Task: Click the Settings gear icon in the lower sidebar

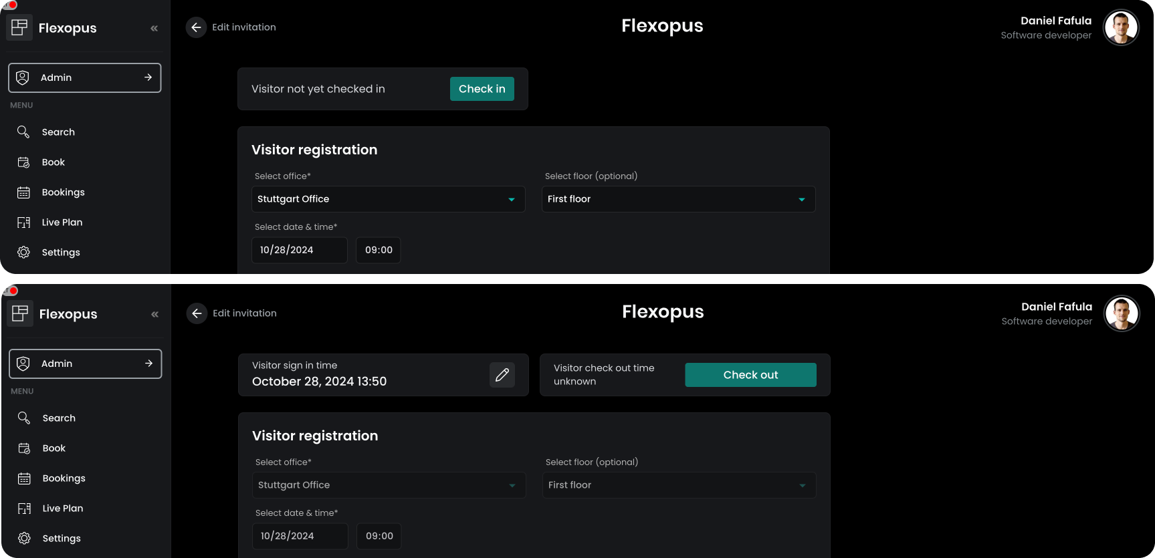Action: (x=24, y=538)
